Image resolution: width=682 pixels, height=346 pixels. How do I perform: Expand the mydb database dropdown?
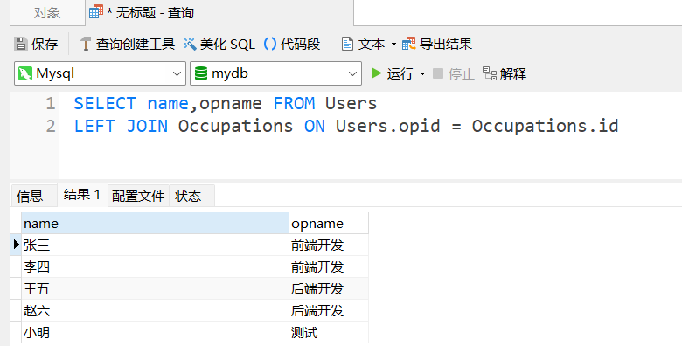point(352,73)
